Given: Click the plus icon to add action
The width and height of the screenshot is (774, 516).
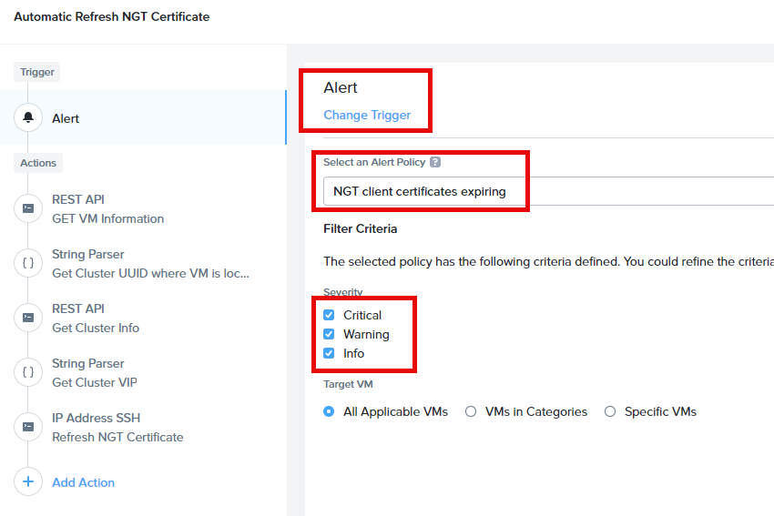Looking at the screenshot, I should pos(28,482).
